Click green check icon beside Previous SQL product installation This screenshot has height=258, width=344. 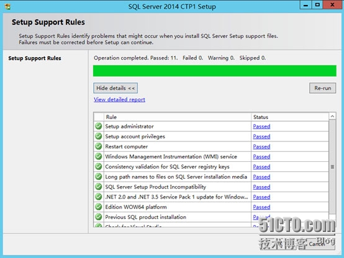[99, 217]
